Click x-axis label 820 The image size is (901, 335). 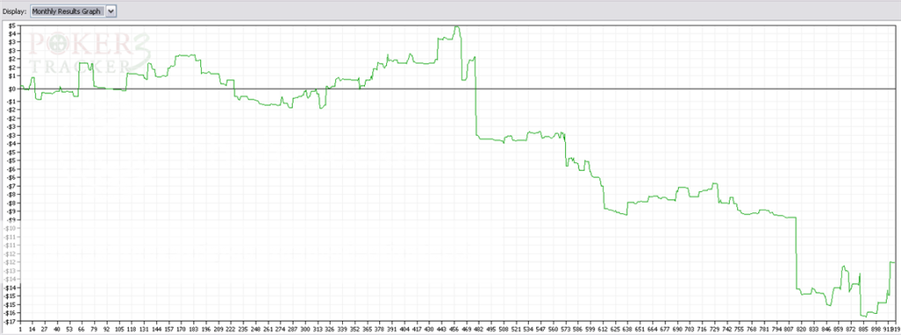point(801,330)
